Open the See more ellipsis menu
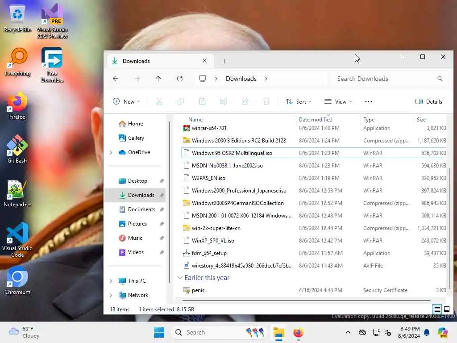This screenshot has width=457, height=343. pos(368,101)
